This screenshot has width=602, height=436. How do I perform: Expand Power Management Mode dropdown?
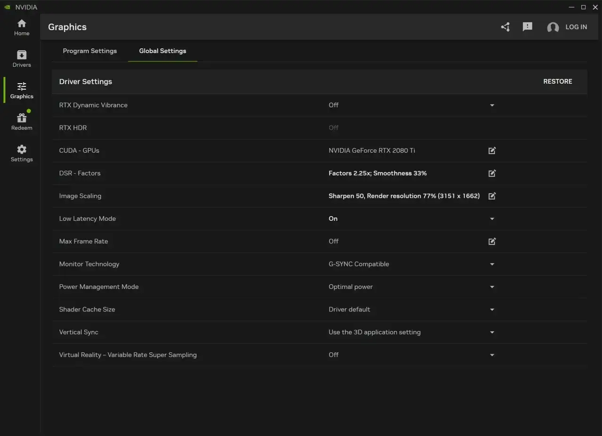point(492,287)
